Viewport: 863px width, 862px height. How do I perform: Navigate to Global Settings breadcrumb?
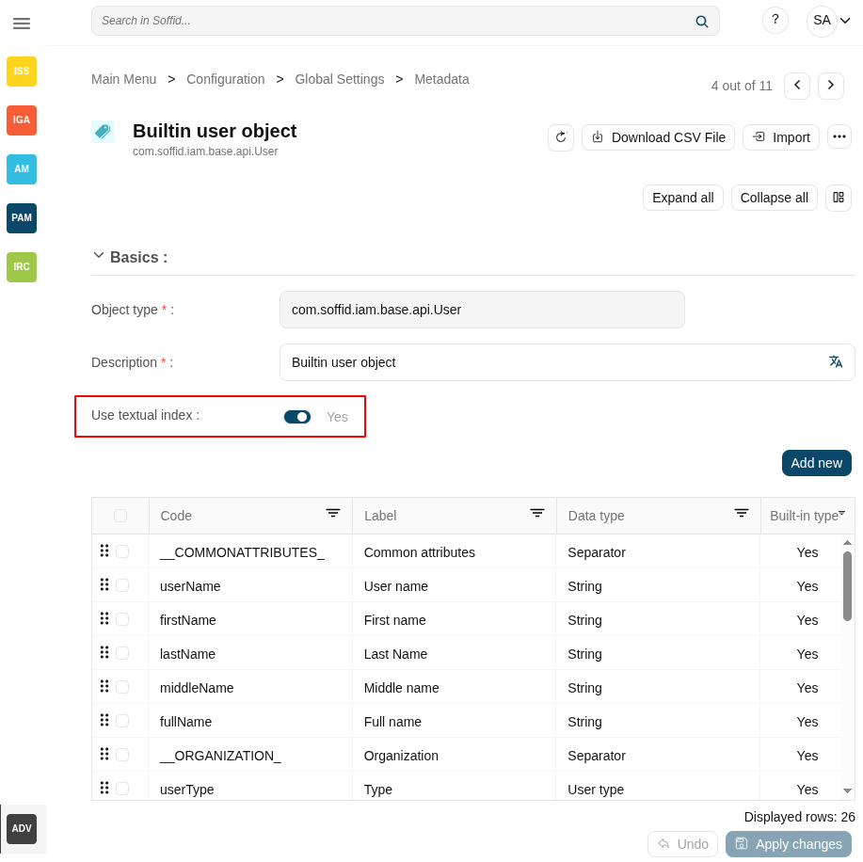(x=339, y=79)
